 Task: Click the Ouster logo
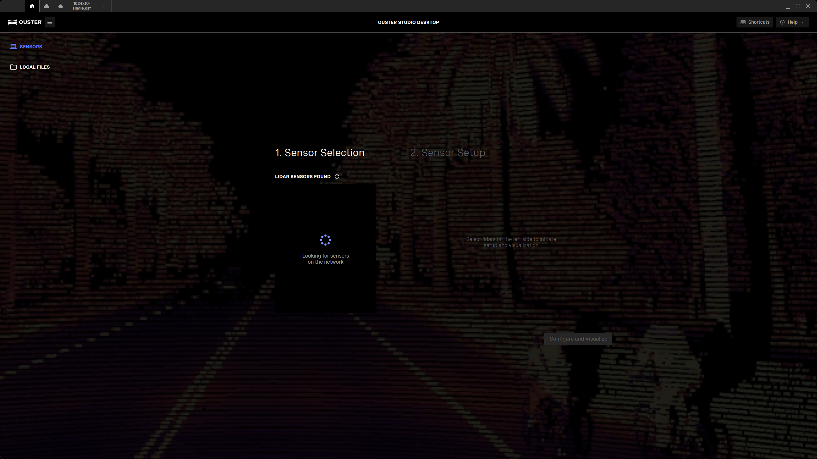coord(25,22)
